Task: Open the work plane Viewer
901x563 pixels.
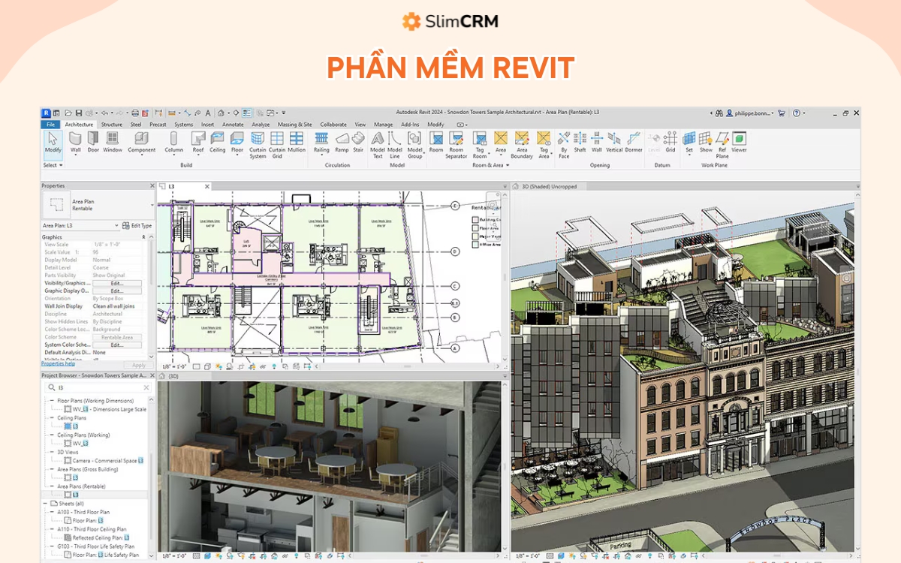Action: click(x=740, y=143)
